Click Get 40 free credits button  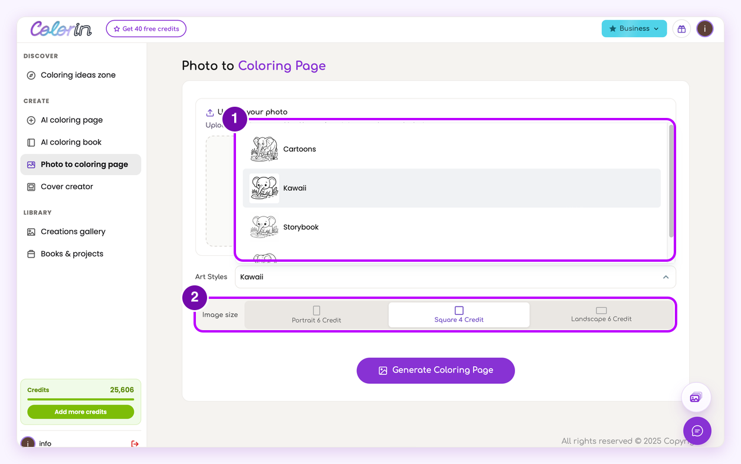coord(146,28)
